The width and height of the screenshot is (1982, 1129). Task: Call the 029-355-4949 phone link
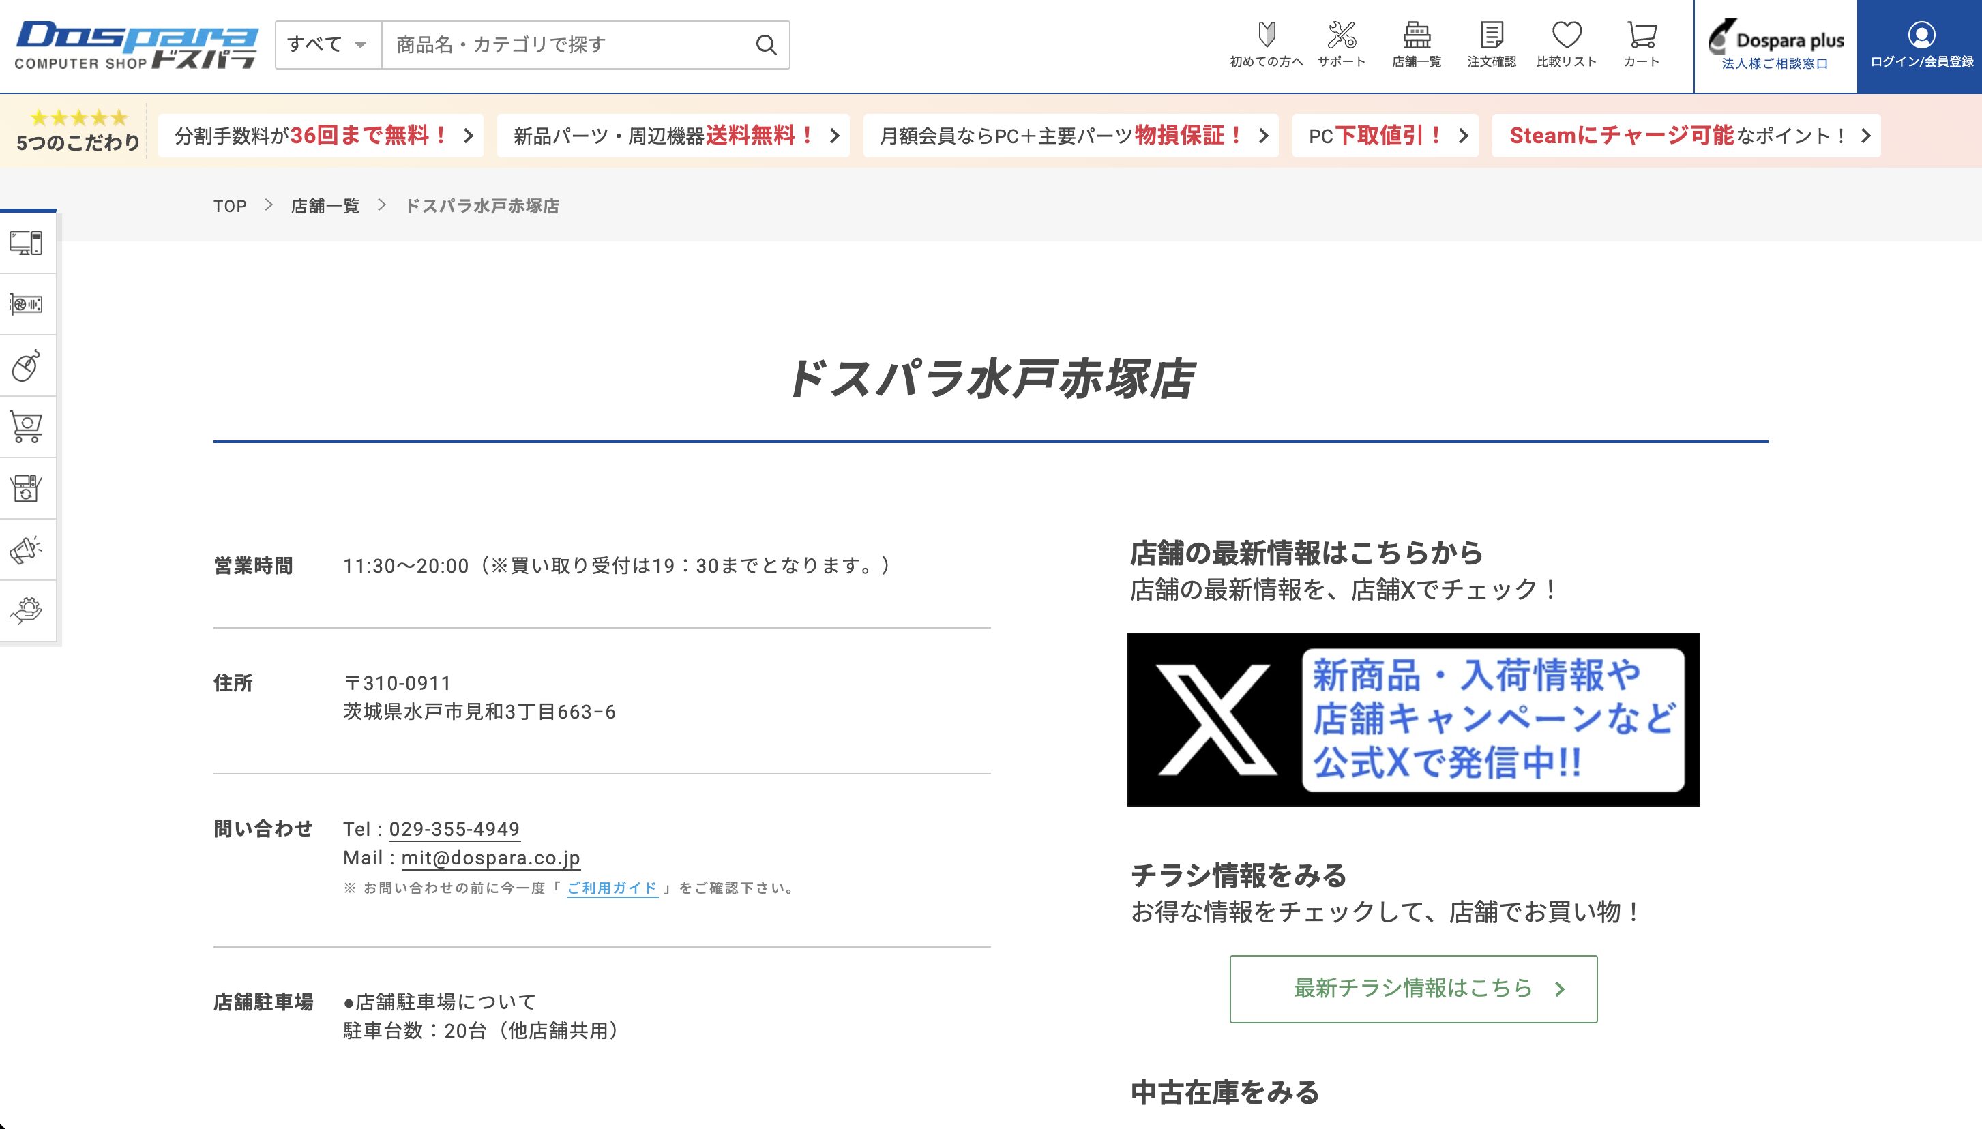(454, 829)
